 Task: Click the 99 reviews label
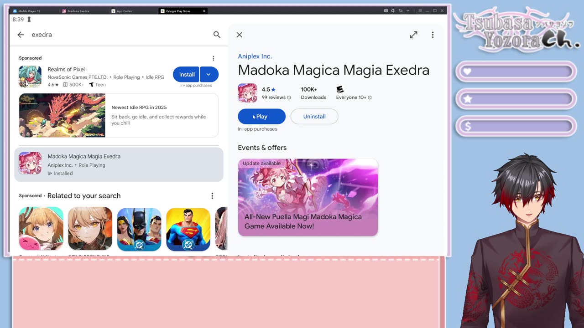tap(273, 97)
